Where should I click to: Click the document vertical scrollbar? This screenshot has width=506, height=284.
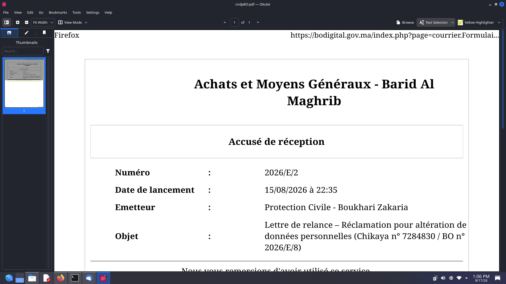(x=503, y=79)
